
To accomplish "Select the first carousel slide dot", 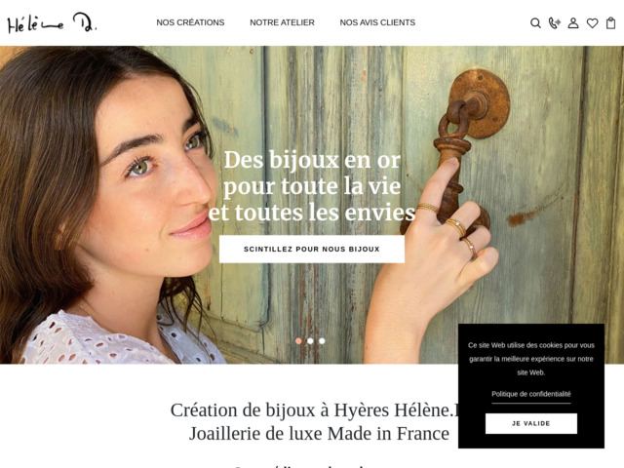I will (298, 341).
